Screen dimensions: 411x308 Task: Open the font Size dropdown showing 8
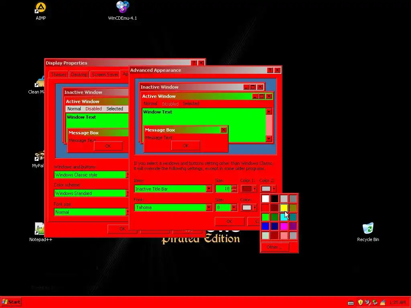(x=234, y=207)
